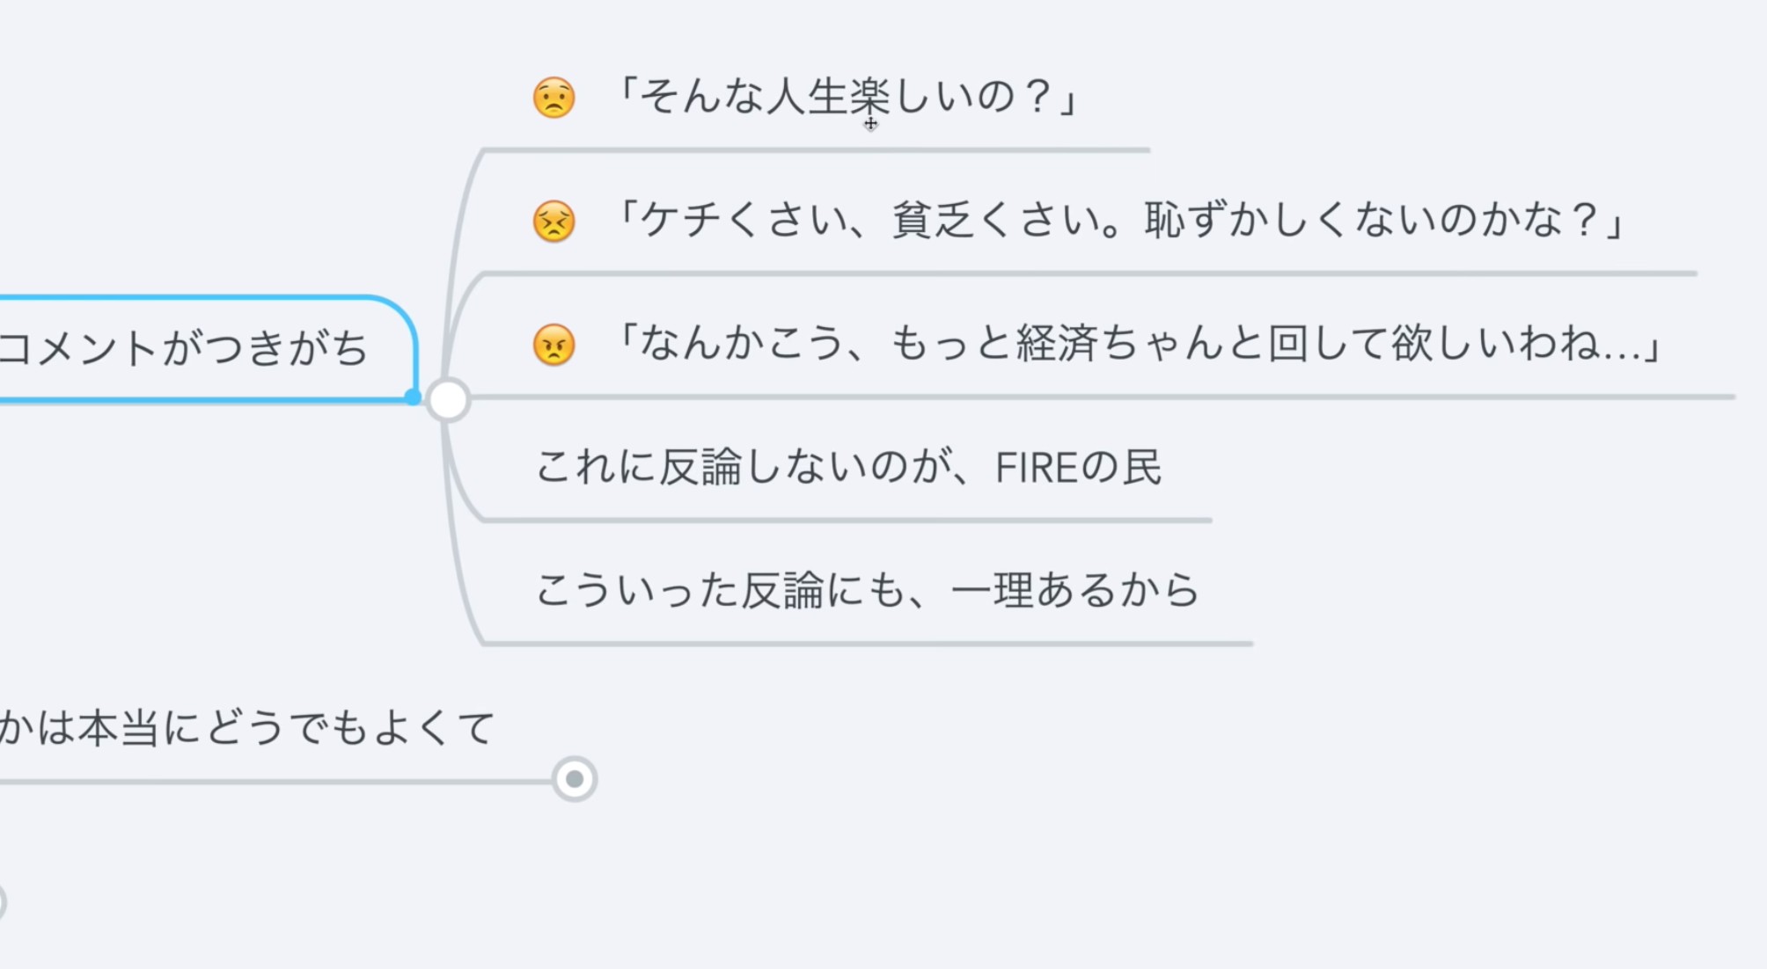The image size is (1767, 969).
Task: Click the word FIRE in the topic
Action: pos(1036,468)
